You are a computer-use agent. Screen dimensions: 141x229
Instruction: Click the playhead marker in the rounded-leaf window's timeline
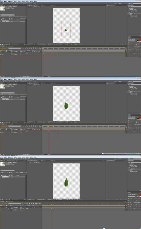(x=48, y=127)
